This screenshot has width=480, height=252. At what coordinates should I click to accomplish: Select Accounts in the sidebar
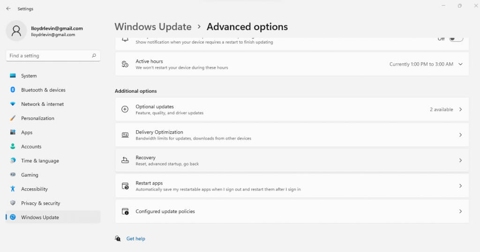click(x=31, y=147)
